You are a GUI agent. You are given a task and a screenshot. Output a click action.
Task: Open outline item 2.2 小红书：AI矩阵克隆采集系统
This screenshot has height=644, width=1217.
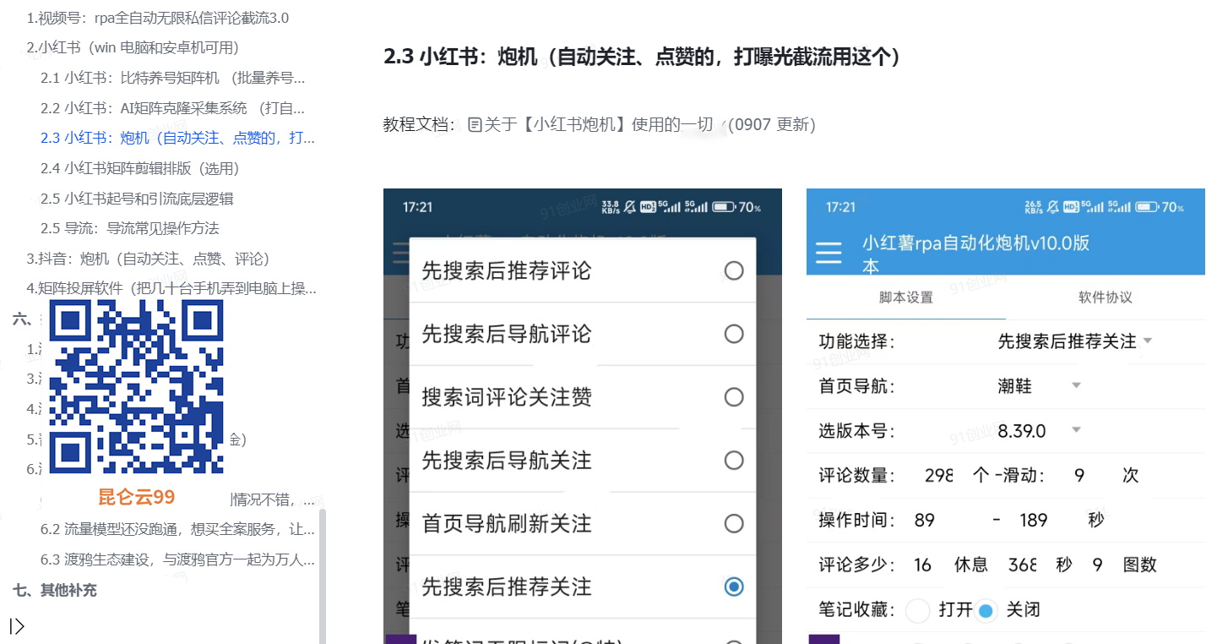tap(173, 108)
